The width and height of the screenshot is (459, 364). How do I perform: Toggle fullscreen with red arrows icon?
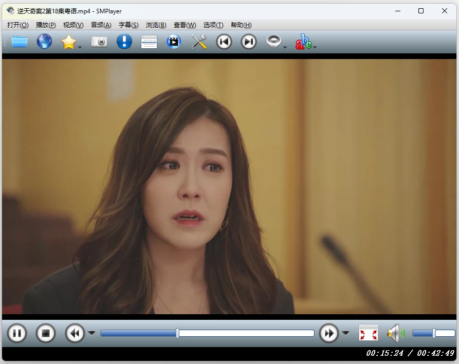[368, 333]
